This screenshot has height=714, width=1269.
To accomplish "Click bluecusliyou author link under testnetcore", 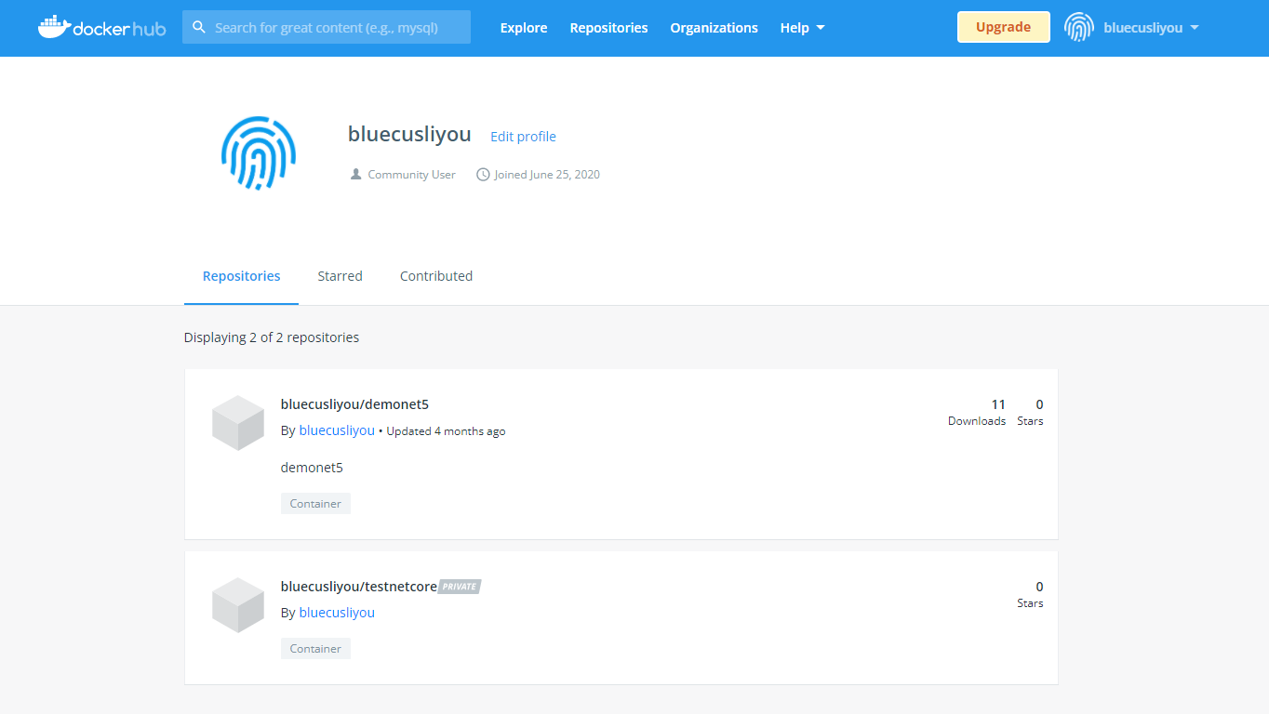I will 337,613.
